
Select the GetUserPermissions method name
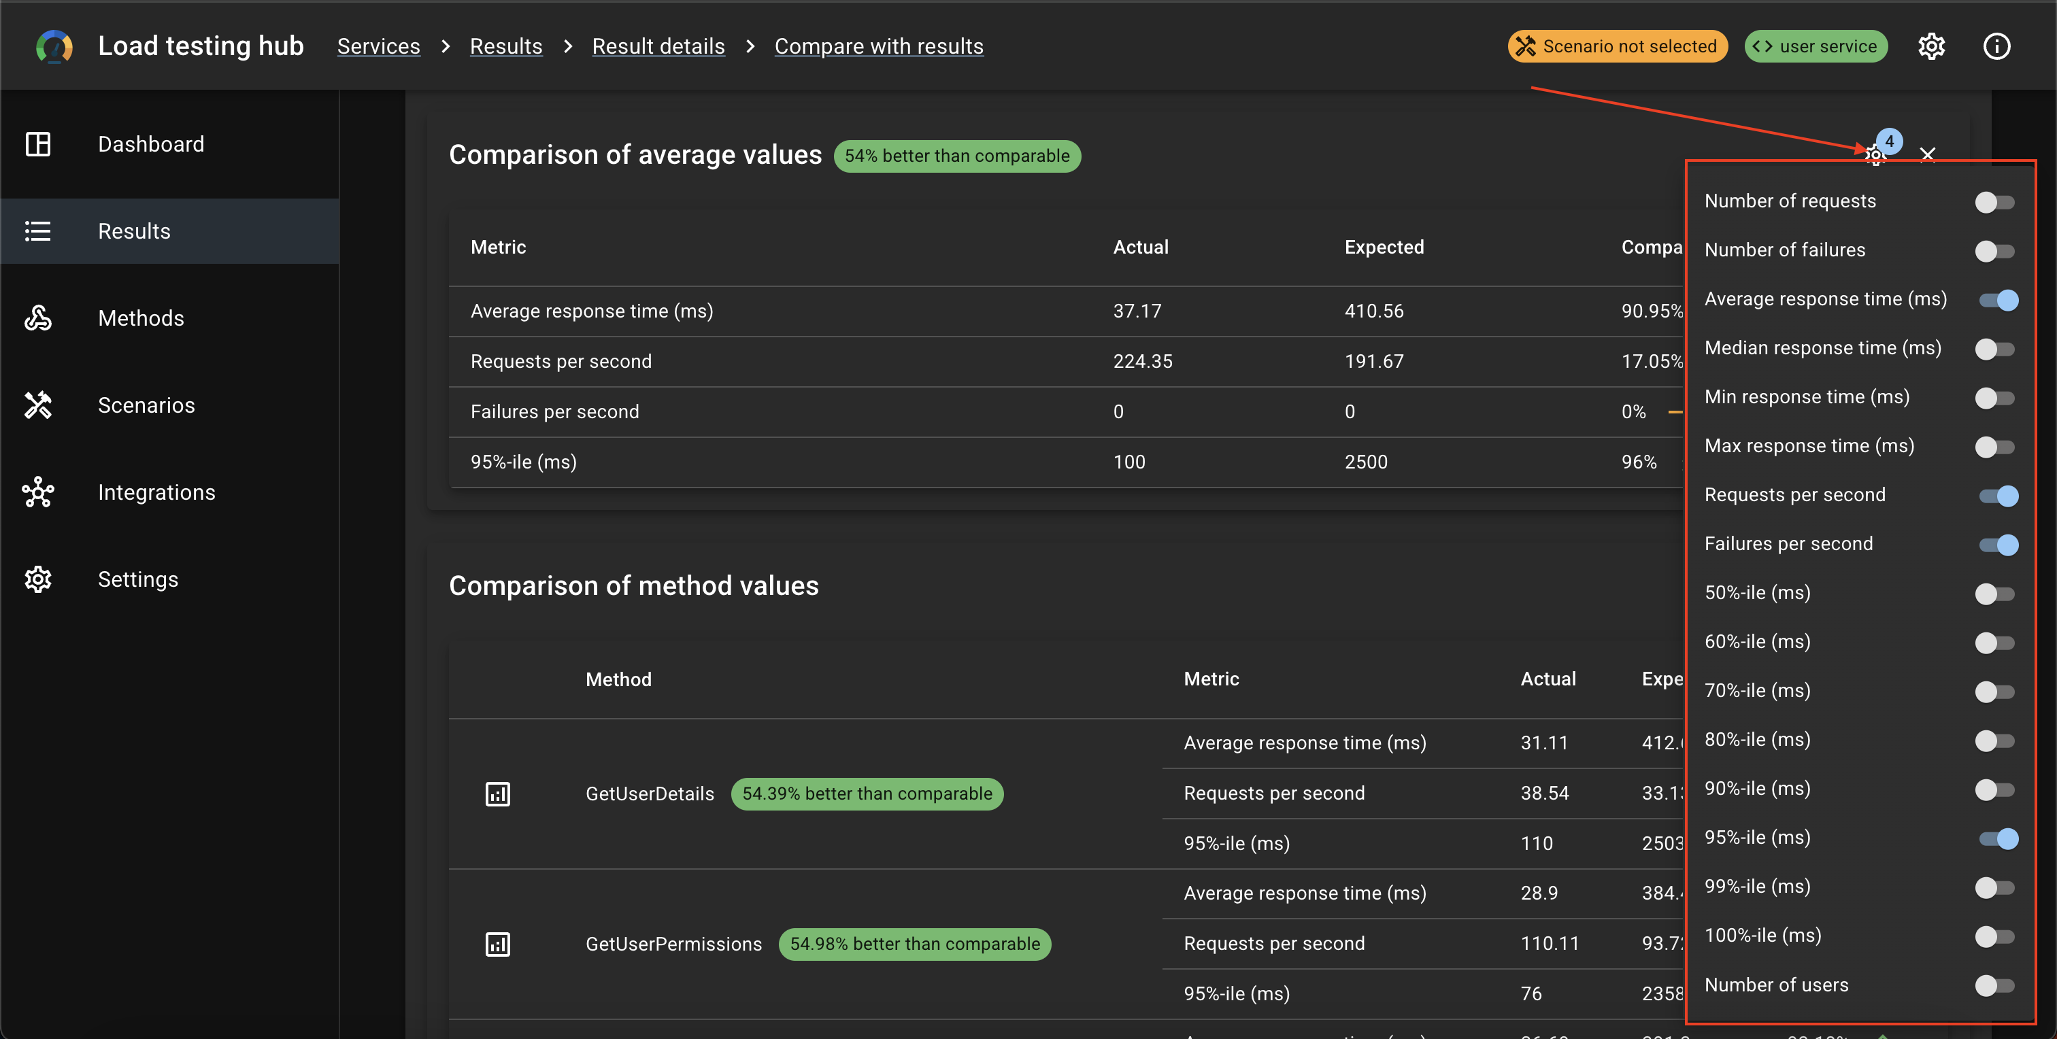tap(673, 944)
